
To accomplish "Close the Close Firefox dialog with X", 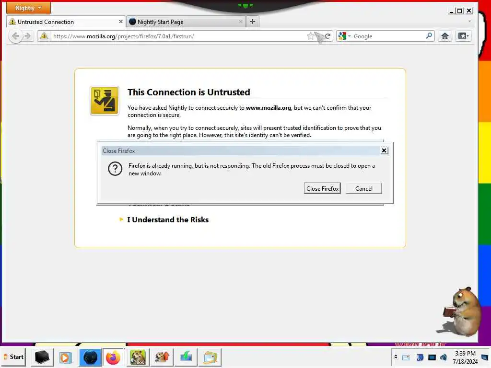I will [x=384, y=150].
